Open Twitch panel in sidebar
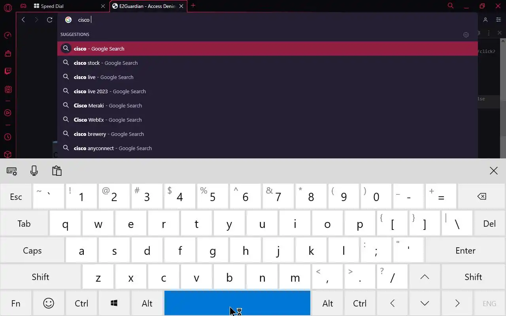 (8, 71)
